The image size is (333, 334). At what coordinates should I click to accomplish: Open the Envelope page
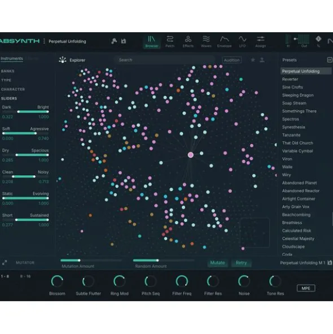[224, 41]
